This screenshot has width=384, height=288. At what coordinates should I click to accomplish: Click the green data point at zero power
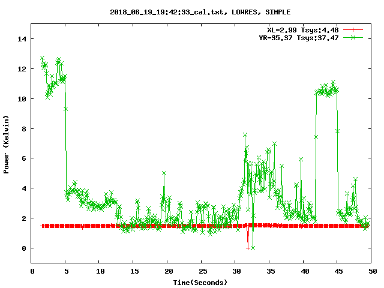[253, 248]
